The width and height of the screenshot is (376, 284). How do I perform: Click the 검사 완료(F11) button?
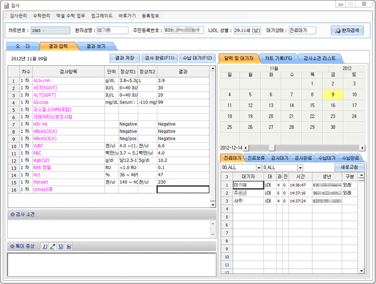point(158,58)
